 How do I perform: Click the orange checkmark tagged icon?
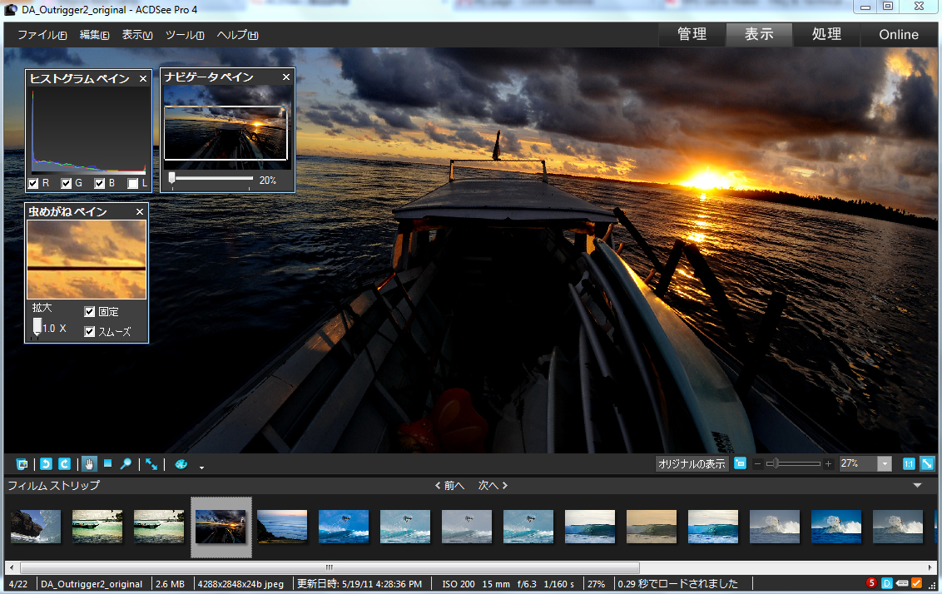point(917,582)
